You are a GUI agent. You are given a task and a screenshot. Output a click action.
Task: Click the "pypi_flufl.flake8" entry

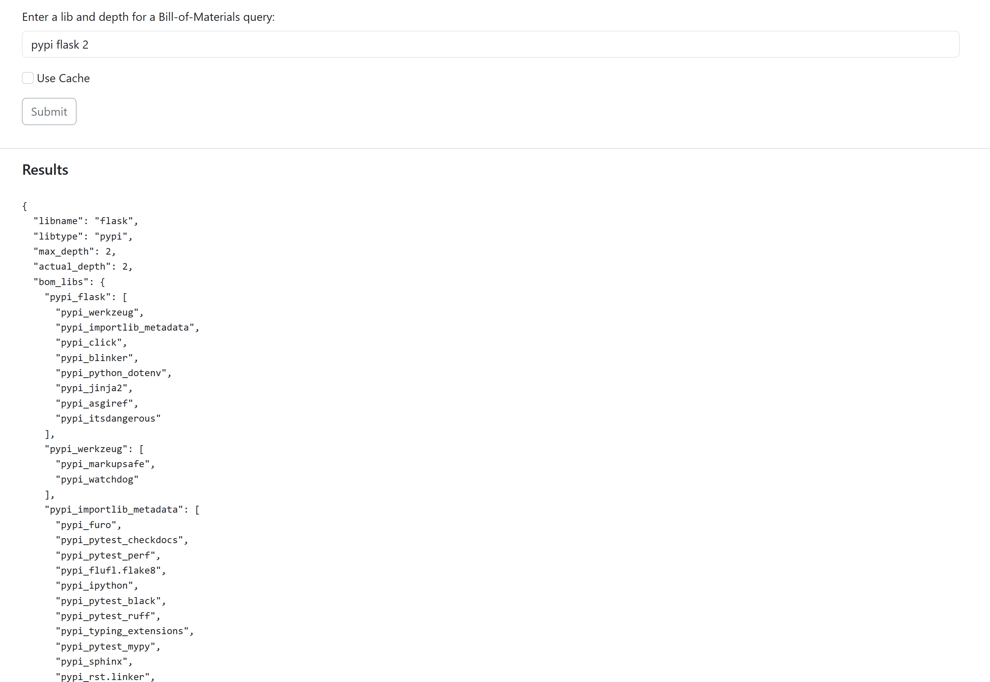(x=111, y=571)
